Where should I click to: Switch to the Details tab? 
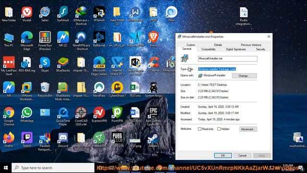pos(218,45)
